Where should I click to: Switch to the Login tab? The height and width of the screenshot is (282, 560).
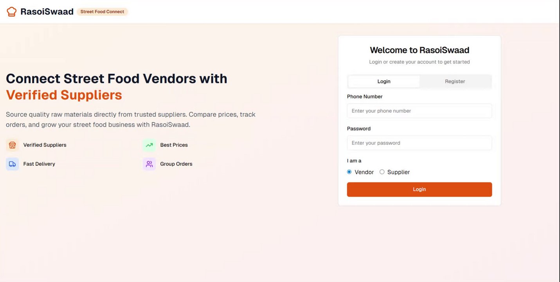(x=384, y=81)
